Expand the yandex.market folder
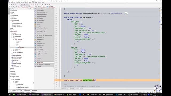The height and width of the screenshot is (96, 171). coord(11,20)
